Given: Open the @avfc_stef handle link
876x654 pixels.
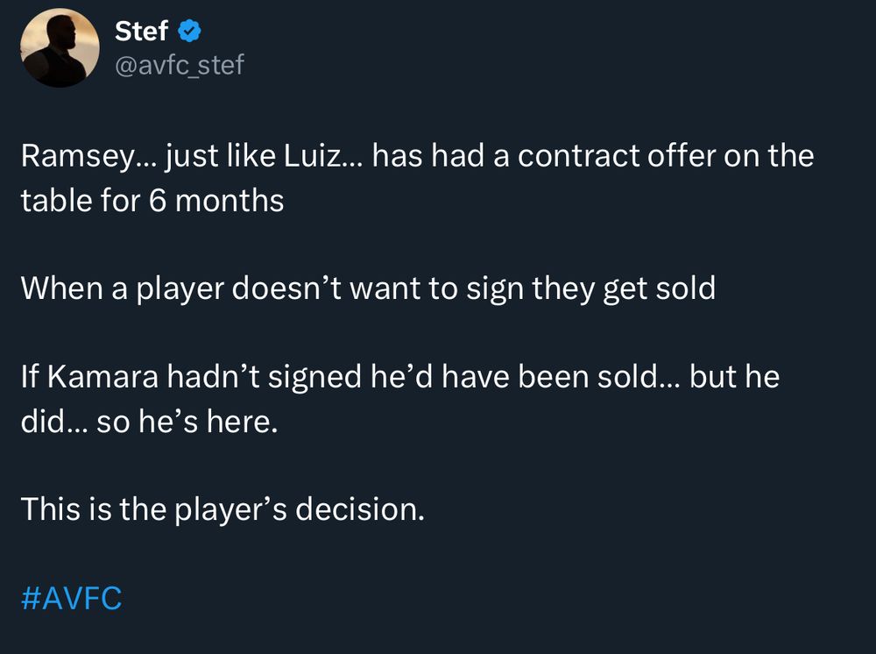Looking at the screenshot, I should click(180, 64).
